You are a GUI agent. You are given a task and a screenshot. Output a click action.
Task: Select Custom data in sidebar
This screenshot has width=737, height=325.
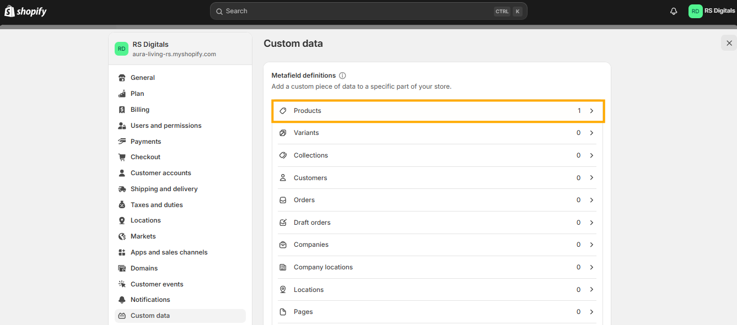pos(180,316)
